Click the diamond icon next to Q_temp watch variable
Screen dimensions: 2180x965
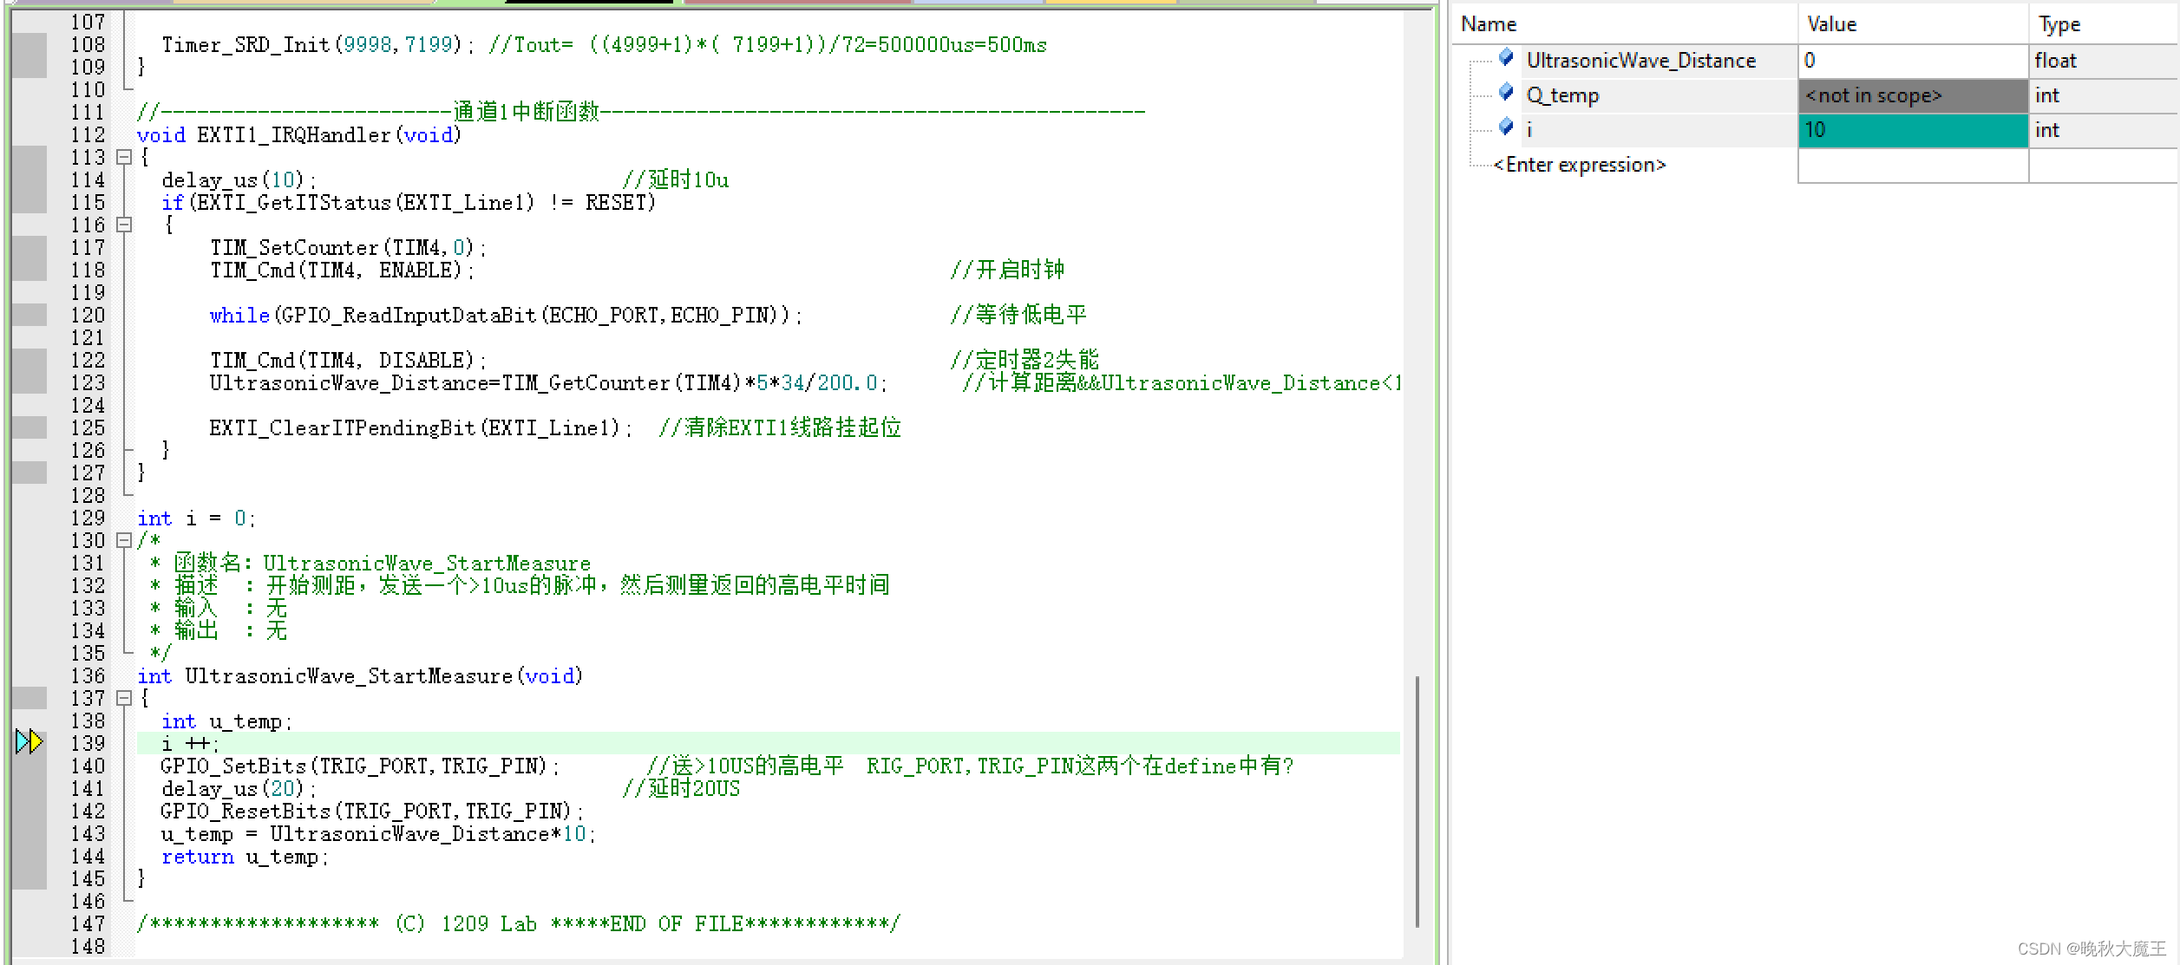[x=1506, y=95]
